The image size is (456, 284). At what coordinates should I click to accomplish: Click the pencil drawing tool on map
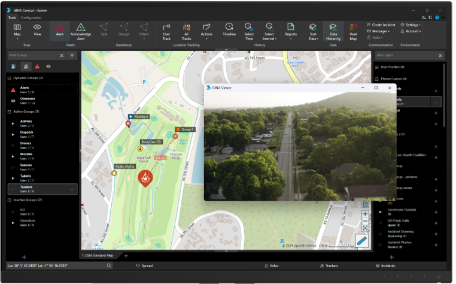[x=361, y=241]
